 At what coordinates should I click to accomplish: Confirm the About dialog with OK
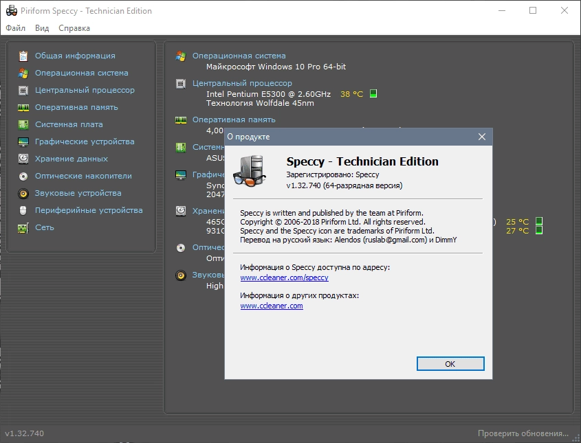pos(450,364)
